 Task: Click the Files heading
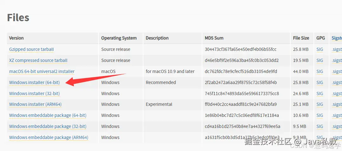[x=18, y=17]
